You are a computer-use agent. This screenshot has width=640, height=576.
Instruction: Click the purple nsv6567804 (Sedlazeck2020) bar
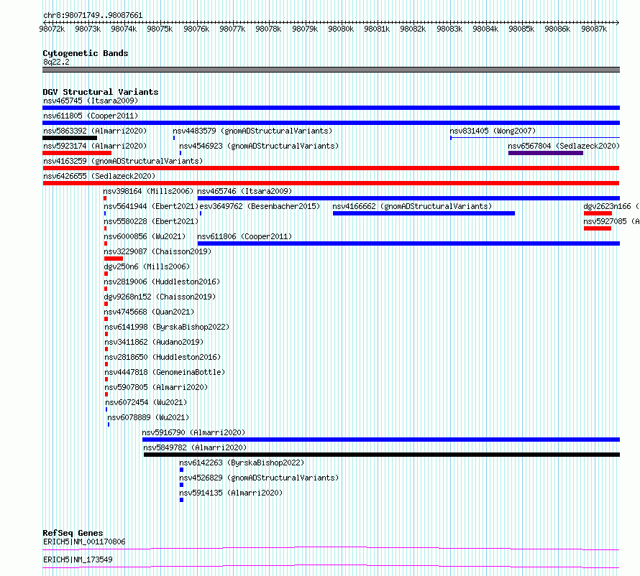tap(546, 153)
